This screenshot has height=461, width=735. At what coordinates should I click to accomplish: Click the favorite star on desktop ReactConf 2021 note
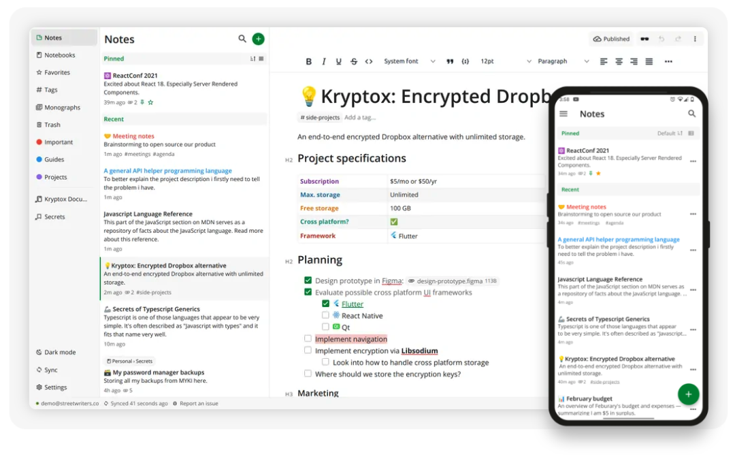[x=150, y=102]
